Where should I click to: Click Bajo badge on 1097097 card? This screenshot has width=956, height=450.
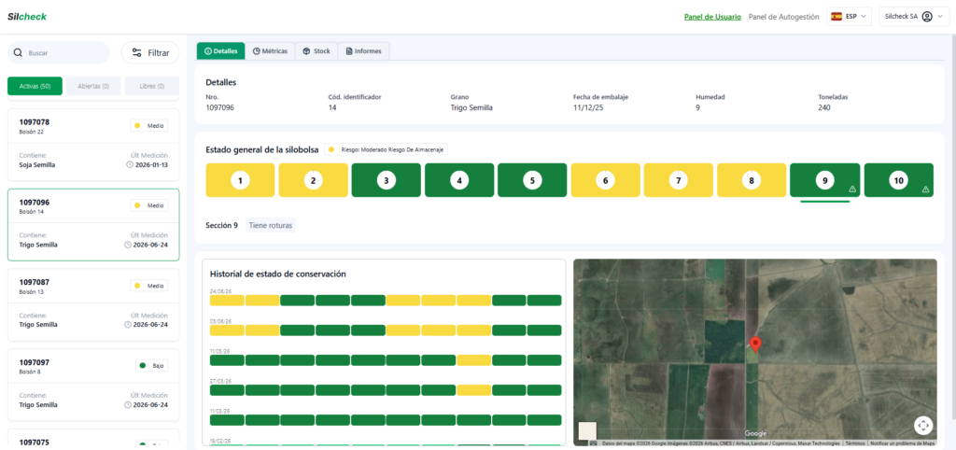[152, 366]
